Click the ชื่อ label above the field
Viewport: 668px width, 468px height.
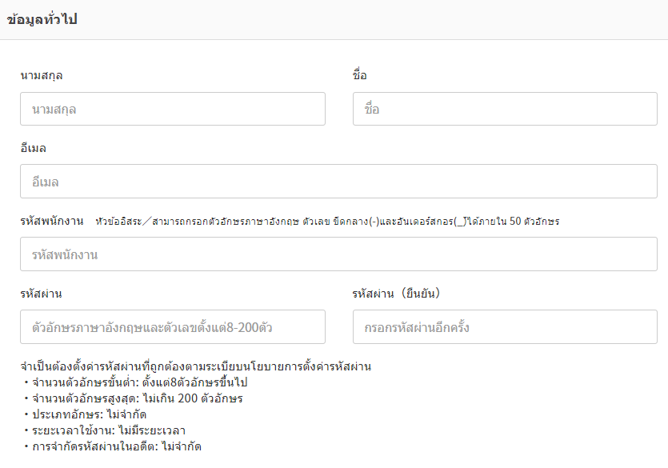(x=360, y=75)
